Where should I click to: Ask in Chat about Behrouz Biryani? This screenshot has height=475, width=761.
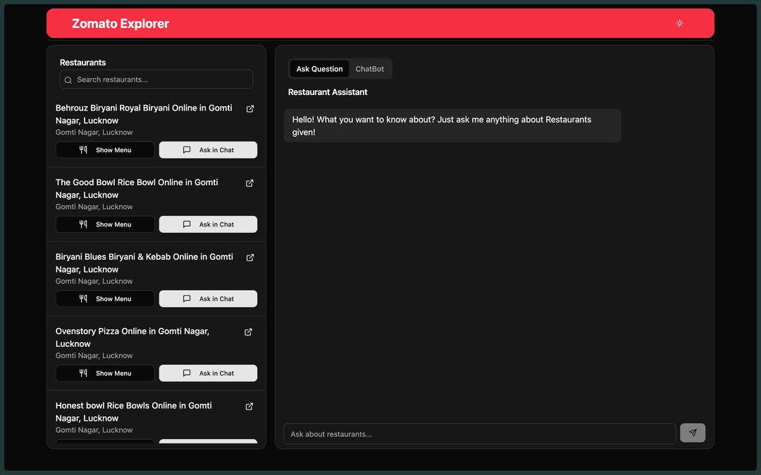(208, 150)
